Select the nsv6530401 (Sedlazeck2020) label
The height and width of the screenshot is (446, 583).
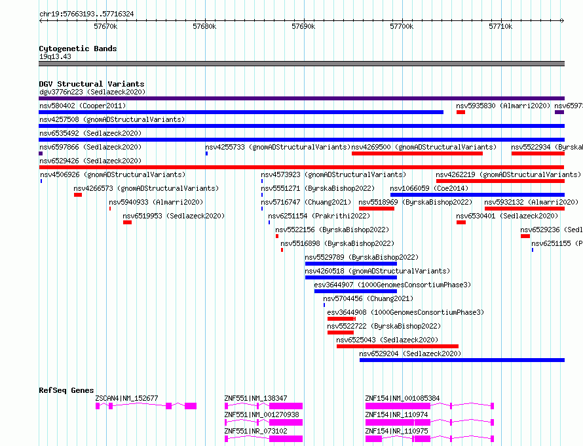(x=507, y=216)
